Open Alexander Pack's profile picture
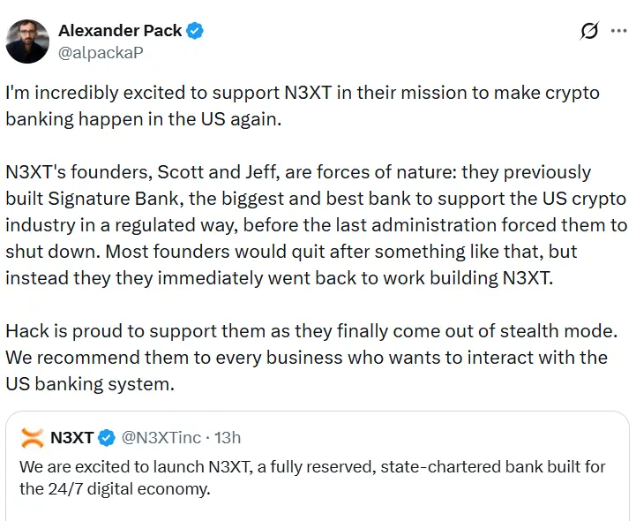 point(27,41)
